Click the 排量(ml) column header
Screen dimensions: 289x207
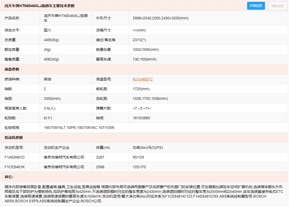coord(103,148)
